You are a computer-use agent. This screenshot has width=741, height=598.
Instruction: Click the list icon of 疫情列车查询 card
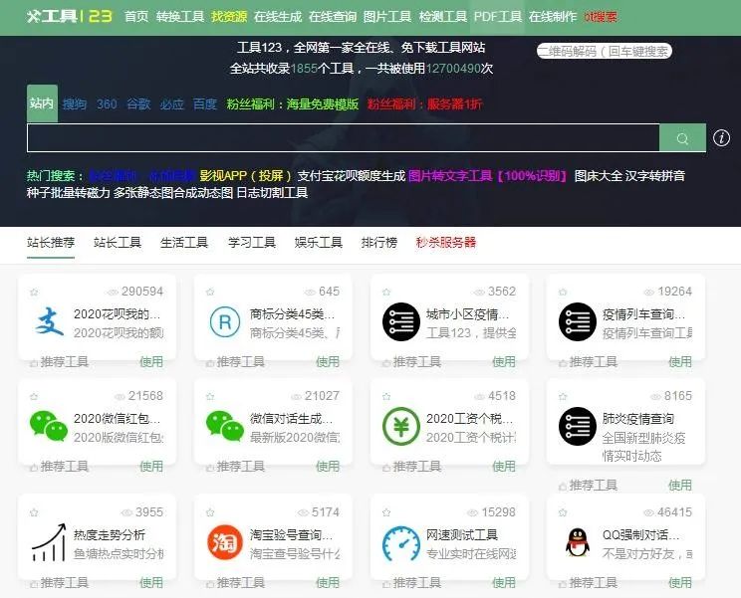click(578, 322)
